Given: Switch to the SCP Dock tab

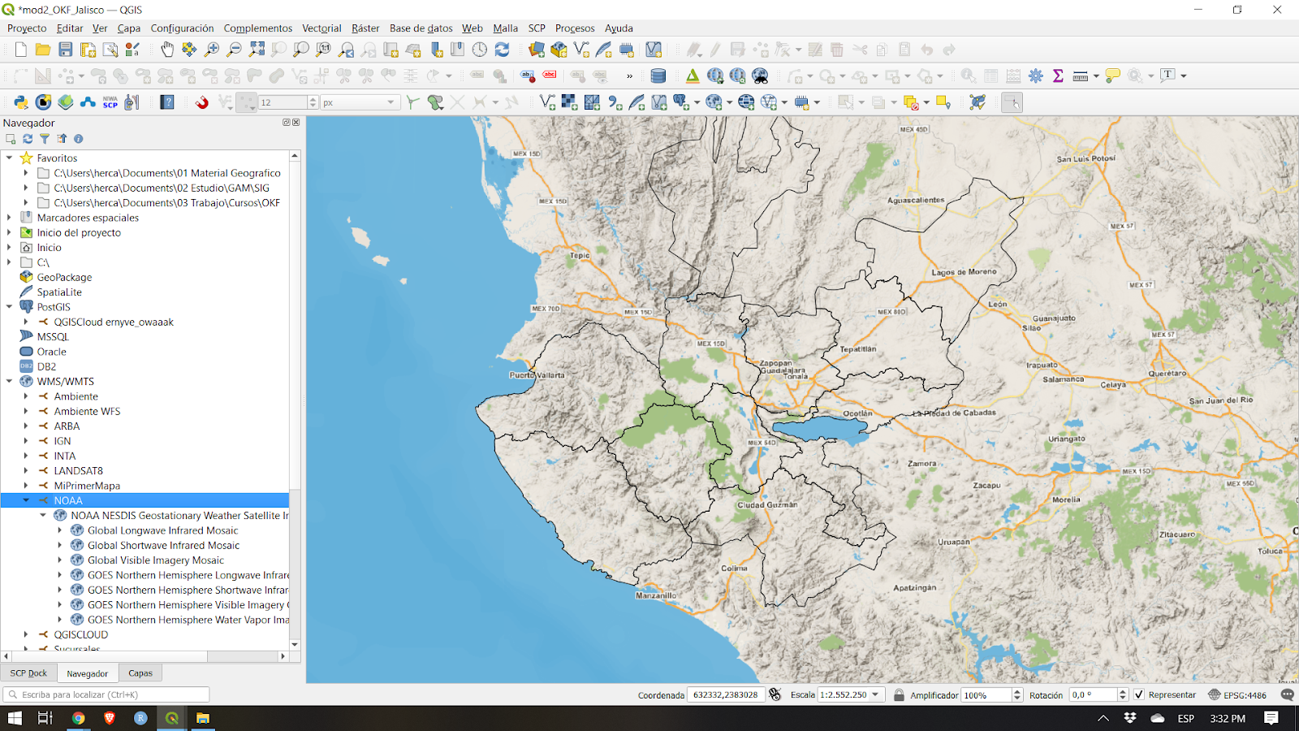Looking at the screenshot, I should click(x=28, y=673).
